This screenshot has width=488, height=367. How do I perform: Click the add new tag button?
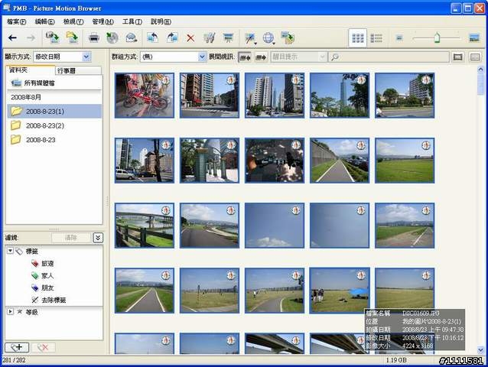tap(17, 347)
